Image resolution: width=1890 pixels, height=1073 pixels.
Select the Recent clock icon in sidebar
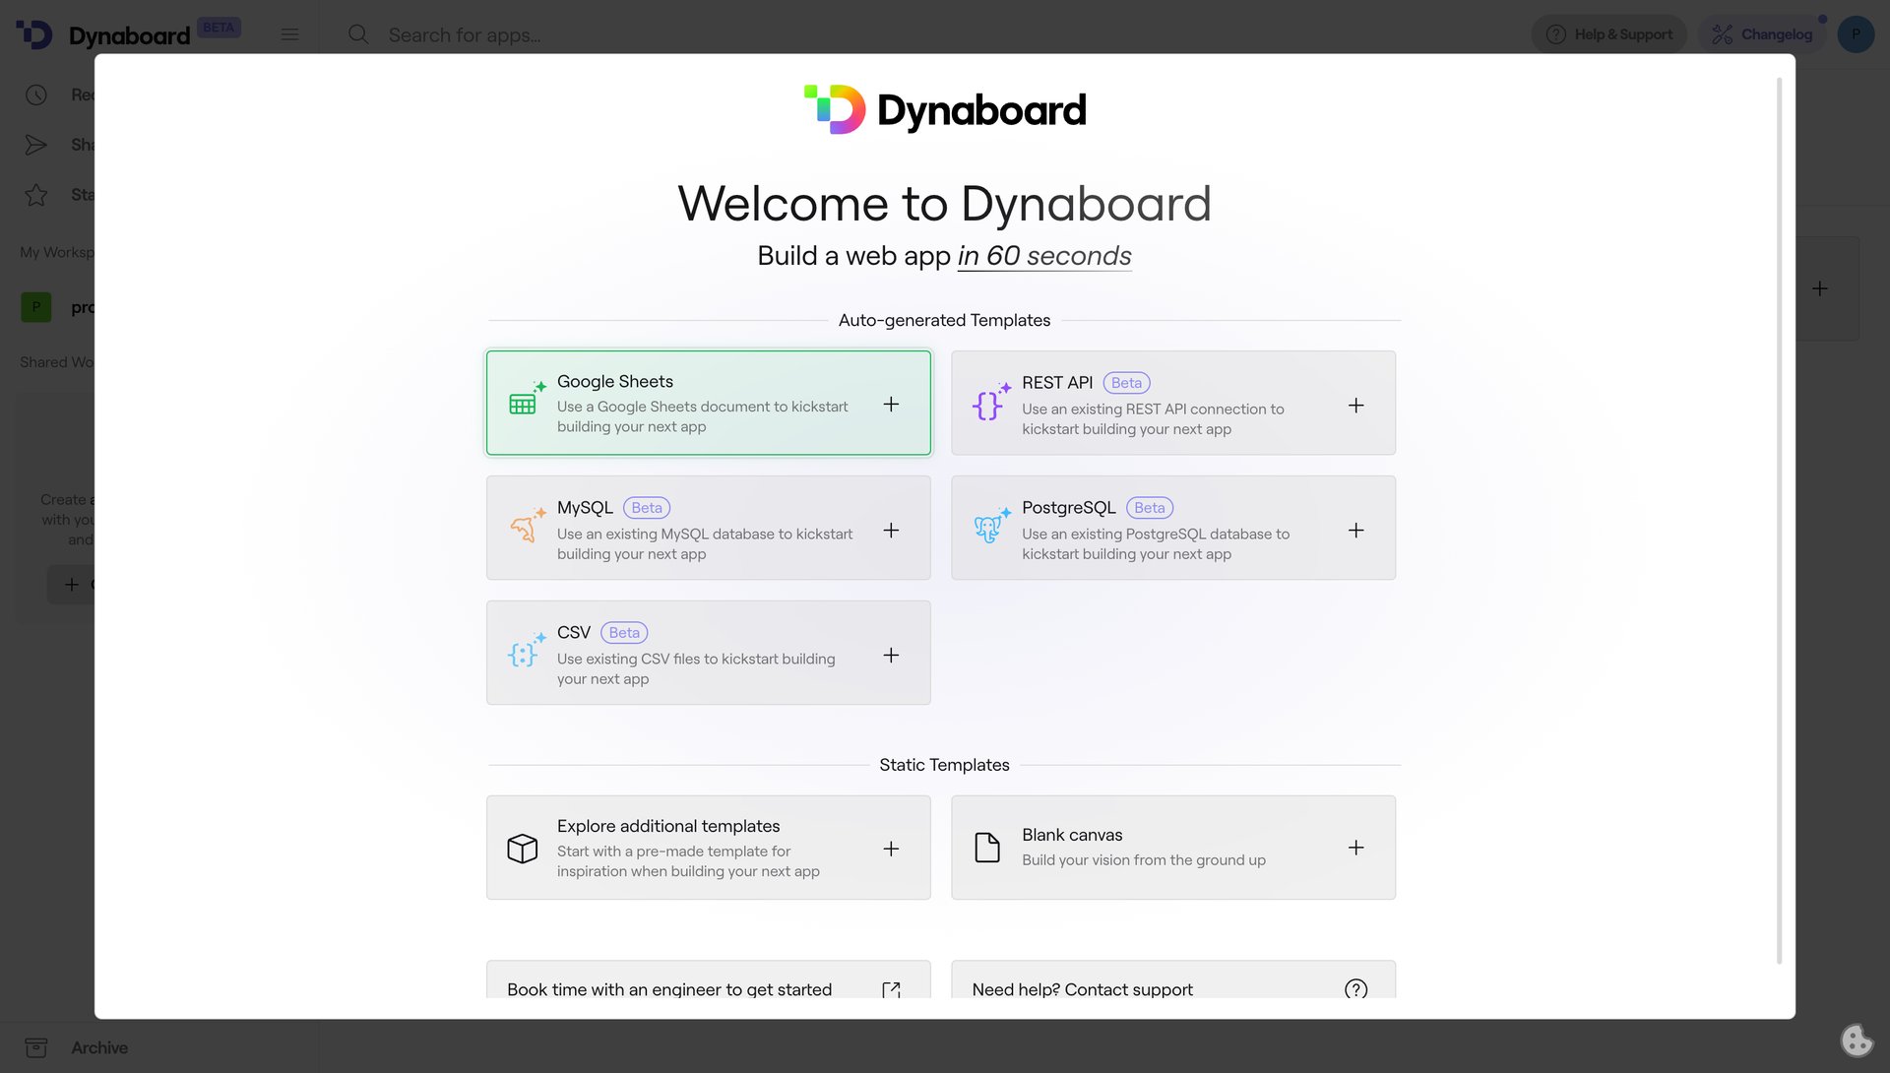36,95
